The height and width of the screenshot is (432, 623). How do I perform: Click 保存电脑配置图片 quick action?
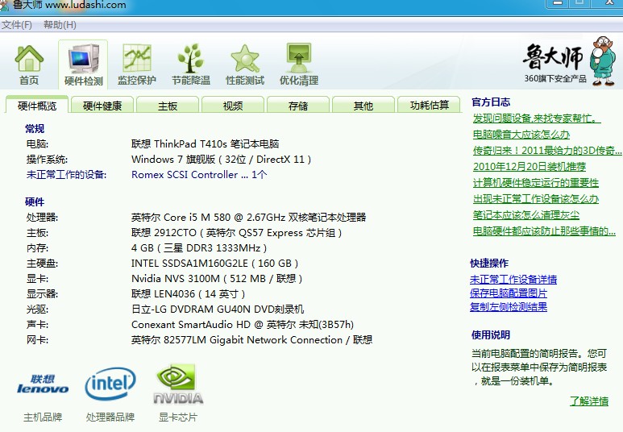coord(509,293)
